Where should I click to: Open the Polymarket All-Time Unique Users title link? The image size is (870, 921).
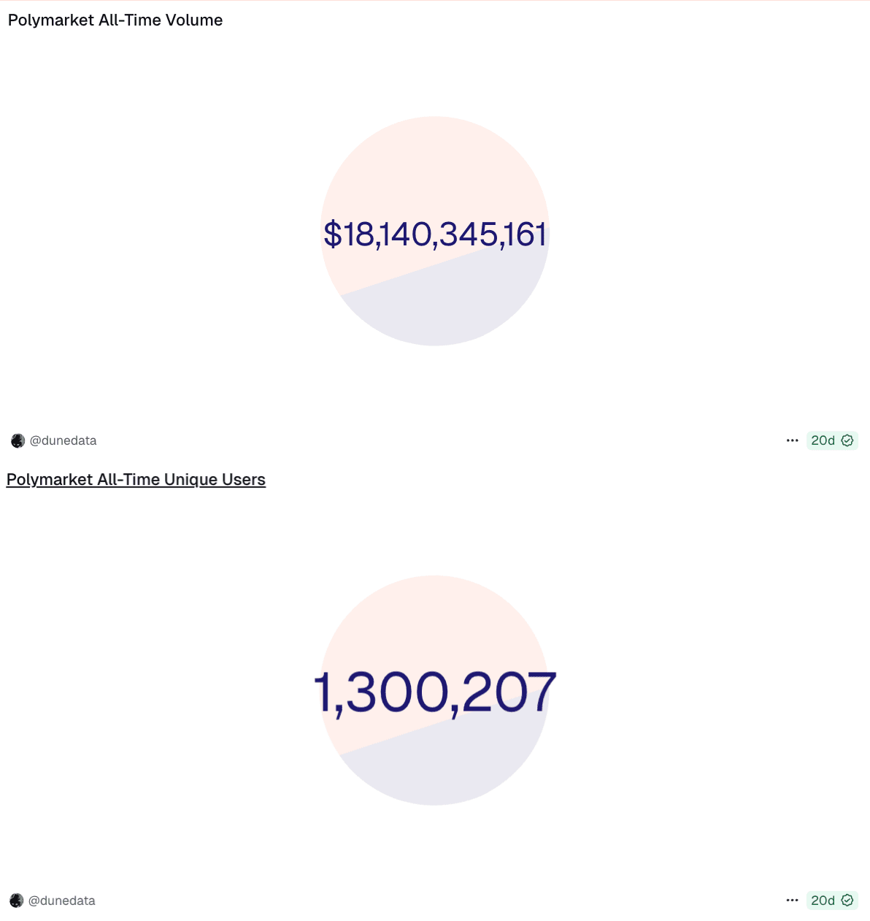click(x=136, y=480)
